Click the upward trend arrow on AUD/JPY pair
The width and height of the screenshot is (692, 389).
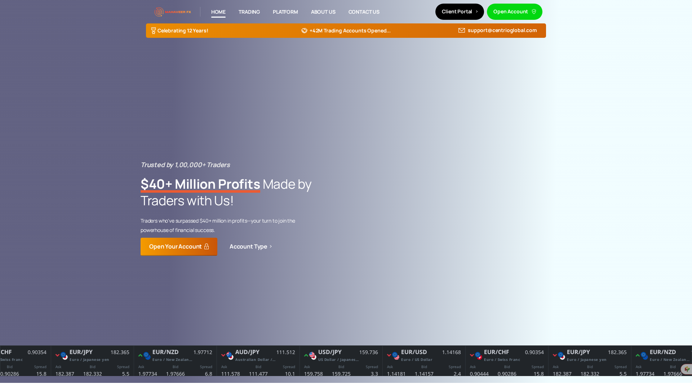pyautogui.click(x=223, y=355)
